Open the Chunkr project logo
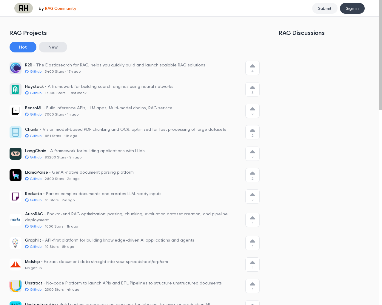 16,132
